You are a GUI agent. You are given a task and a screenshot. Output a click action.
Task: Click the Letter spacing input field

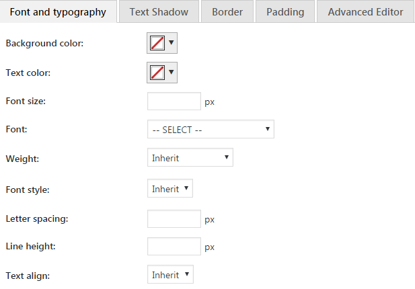pos(174,219)
